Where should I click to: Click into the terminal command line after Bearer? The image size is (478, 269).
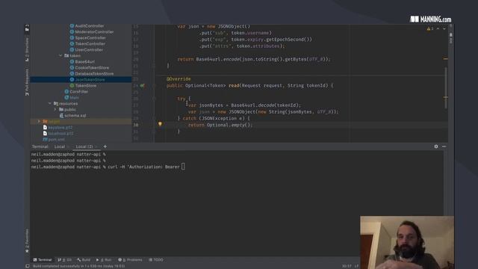click(183, 167)
